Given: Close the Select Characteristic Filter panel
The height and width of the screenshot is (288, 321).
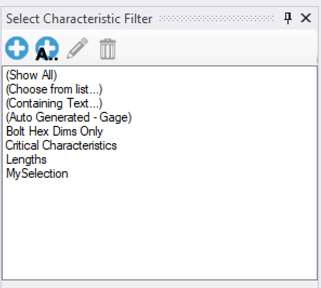Looking at the screenshot, I should point(306,18).
